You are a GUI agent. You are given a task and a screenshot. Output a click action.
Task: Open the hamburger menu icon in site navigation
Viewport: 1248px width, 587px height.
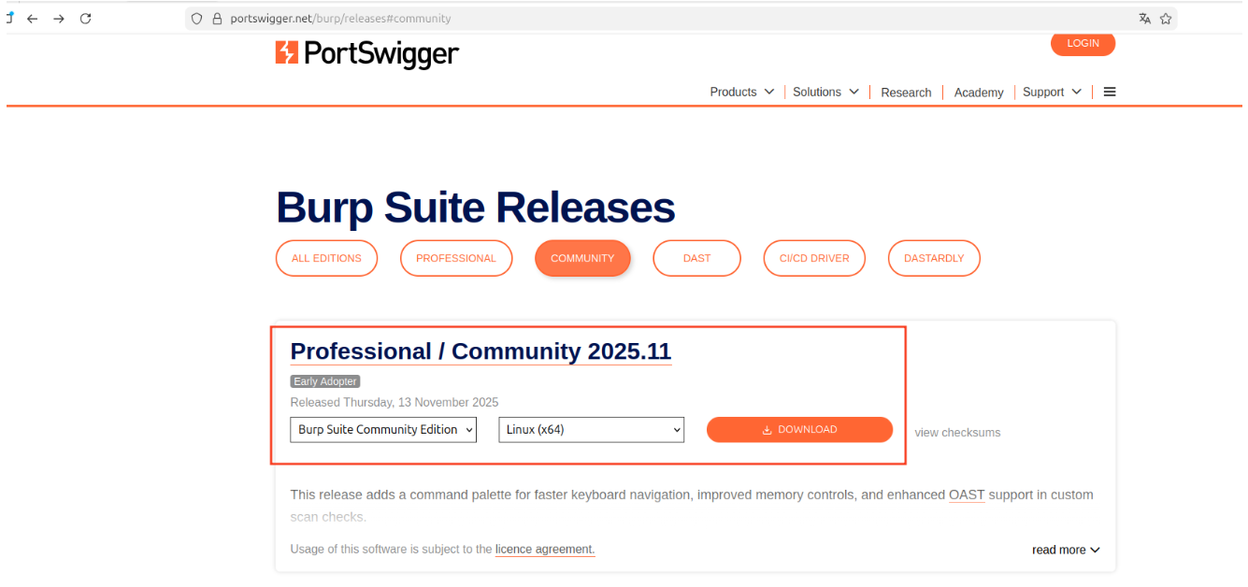(1110, 92)
